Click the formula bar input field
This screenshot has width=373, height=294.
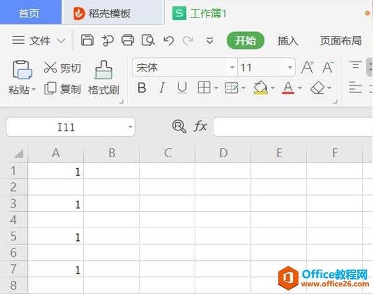coord(293,127)
